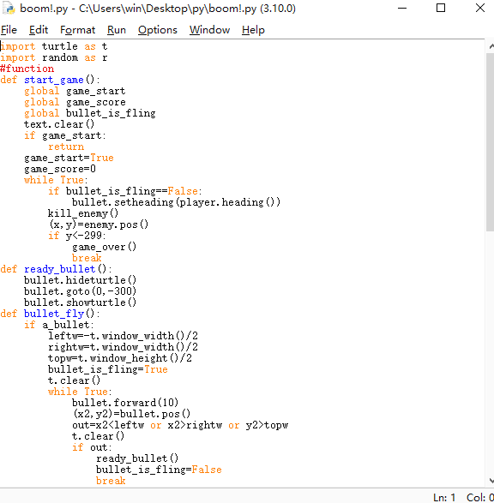The height and width of the screenshot is (503, 494).
Task: Maximize the IDLE editor window
Action: click(441, 9)
